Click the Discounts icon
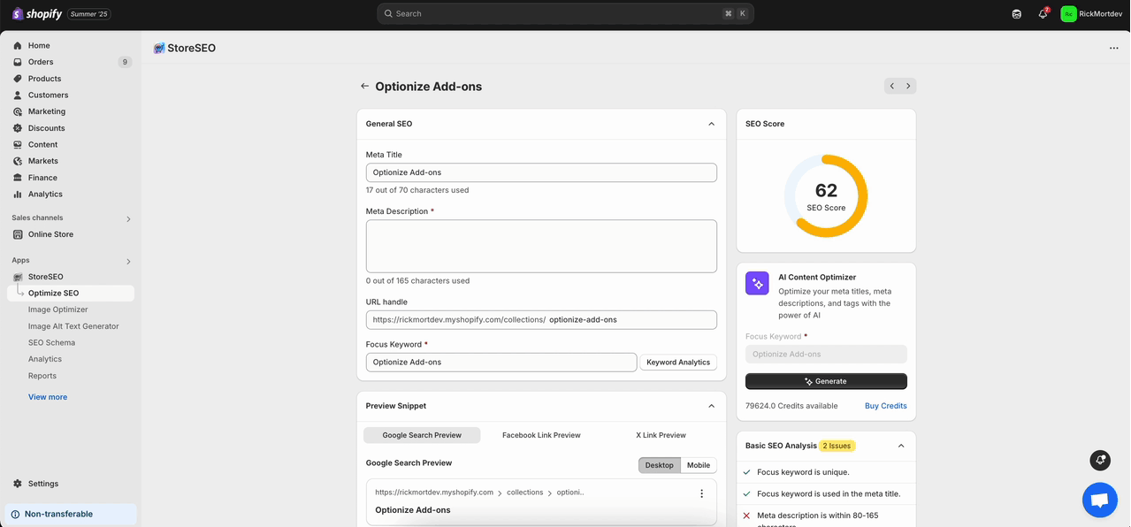The width and height of the screenshot is (1131, 527). point(18,128)
